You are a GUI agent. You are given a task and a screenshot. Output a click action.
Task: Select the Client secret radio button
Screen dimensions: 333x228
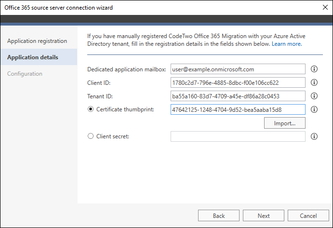click(x=91, y=136)
